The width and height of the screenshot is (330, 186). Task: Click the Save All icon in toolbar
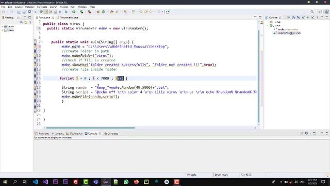coord(24,12)
